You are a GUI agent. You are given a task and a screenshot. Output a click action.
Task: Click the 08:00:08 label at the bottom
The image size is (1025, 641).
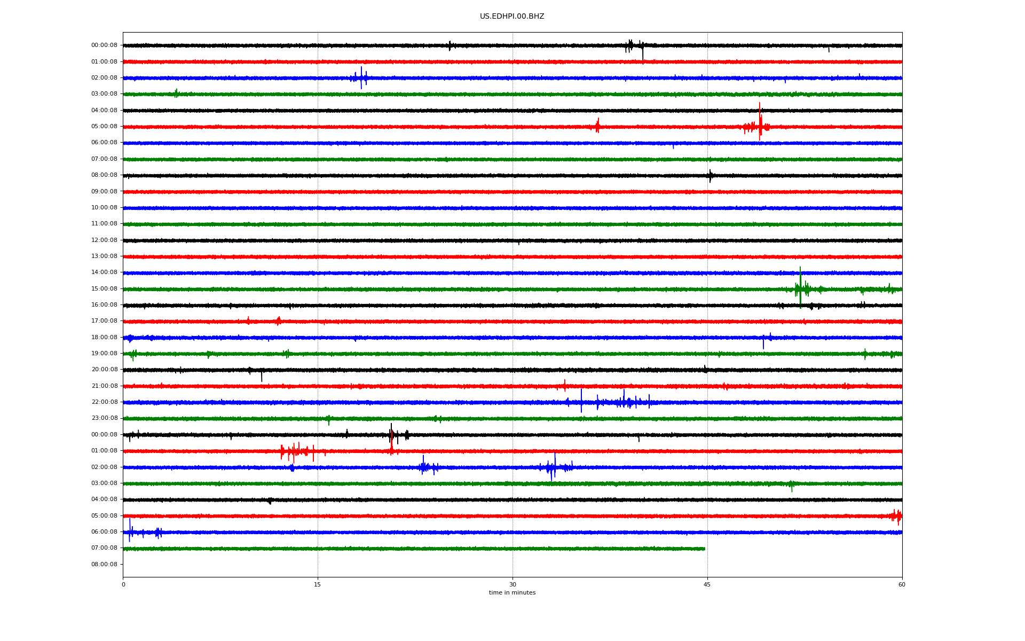104,565
